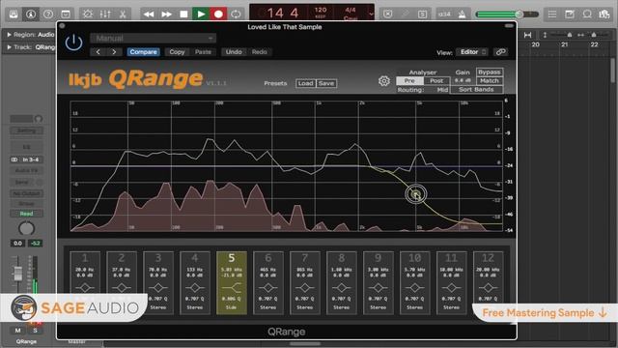Open the Note Pads icon
Screen dimensions: 618x348
[x=570, y=14]
